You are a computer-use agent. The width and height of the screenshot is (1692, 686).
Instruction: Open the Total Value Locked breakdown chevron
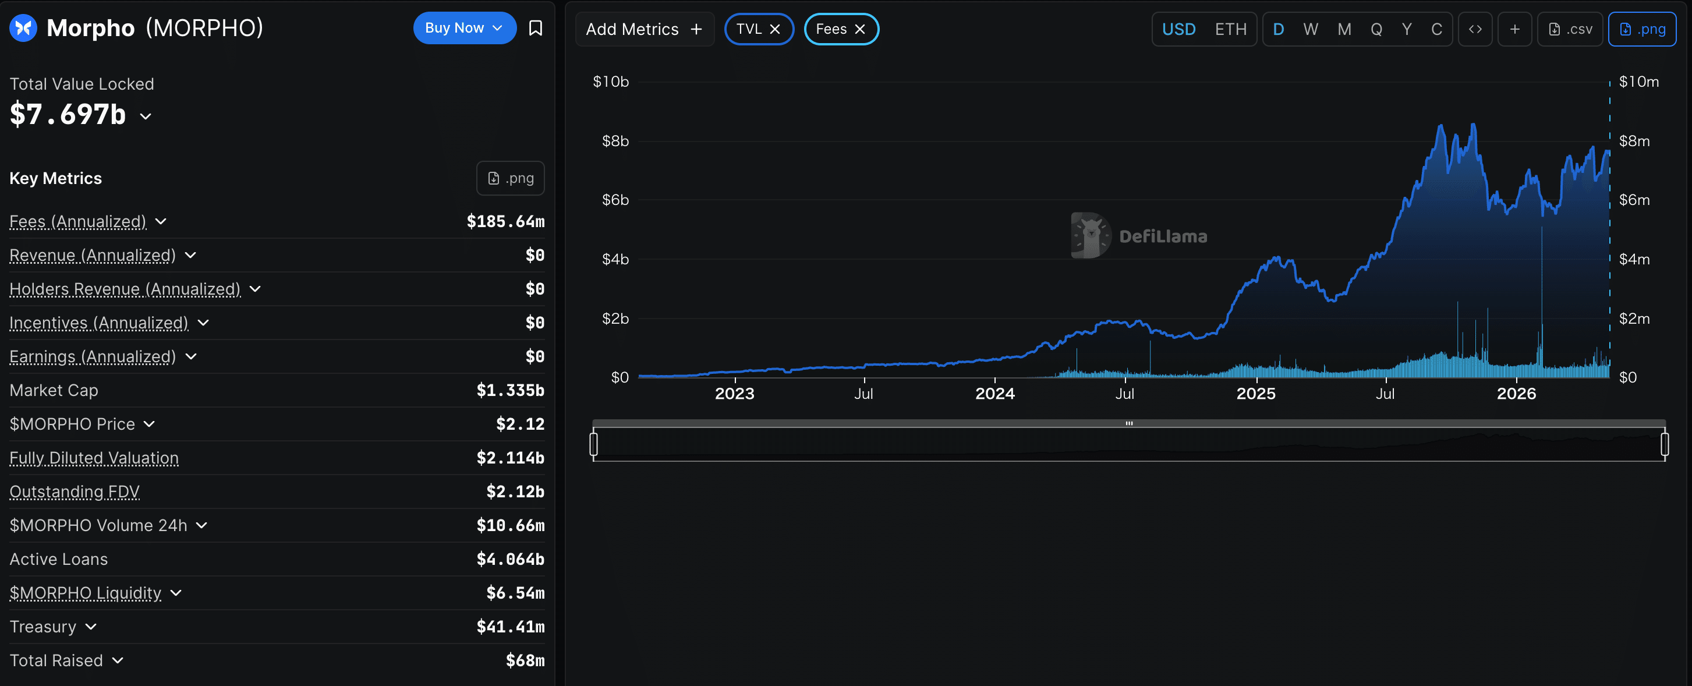146,116
